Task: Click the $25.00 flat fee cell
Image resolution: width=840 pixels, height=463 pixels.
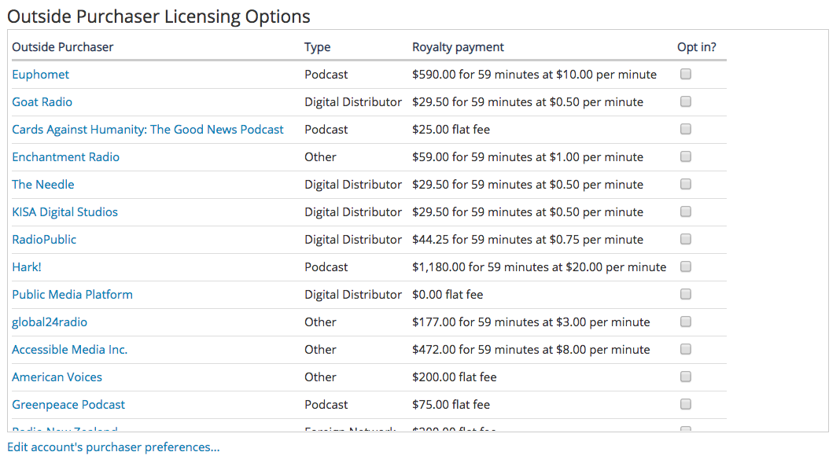Action: pyautogui.click(x=451, y=130)
